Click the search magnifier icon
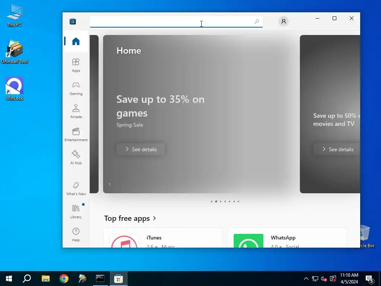 tap(257, 22)
